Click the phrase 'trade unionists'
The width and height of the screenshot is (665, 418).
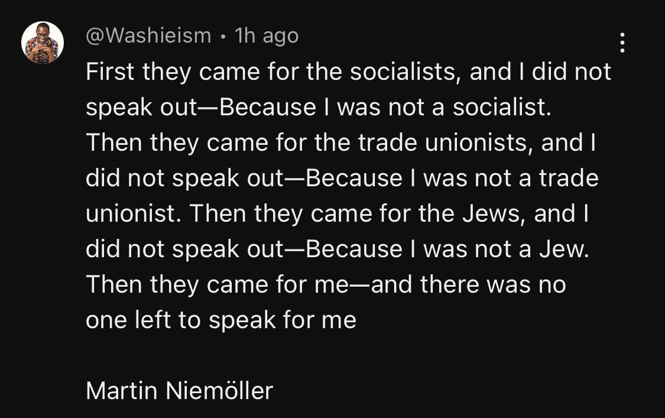click(x=445, y=143)
